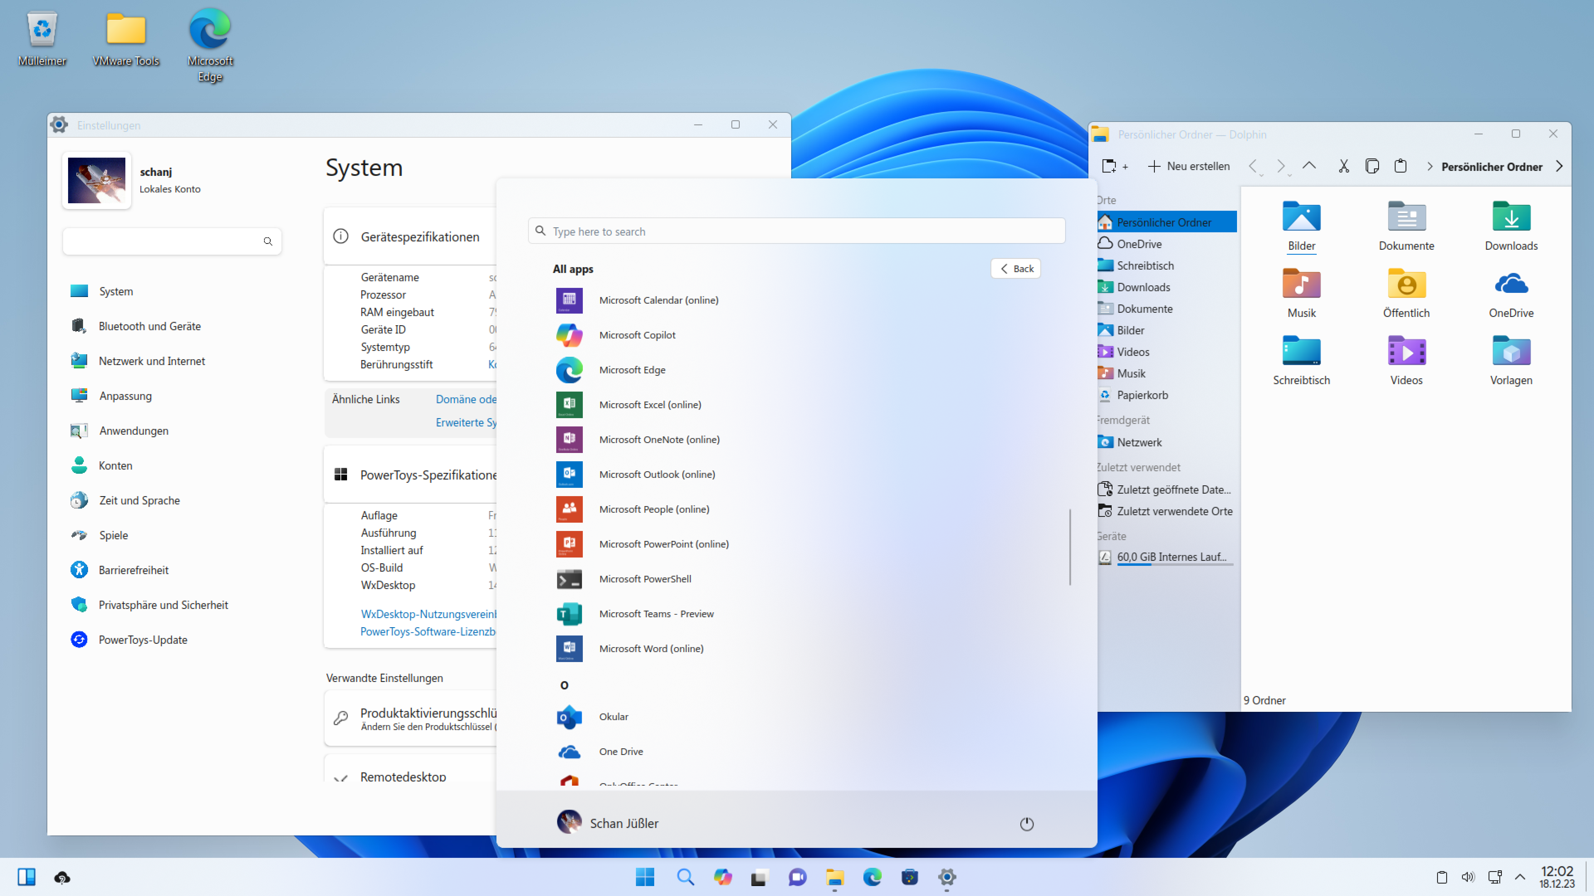Click the paste clipboard icon in Dolphin
This screenshot has height=896, width=1594.
[1400, 166]
